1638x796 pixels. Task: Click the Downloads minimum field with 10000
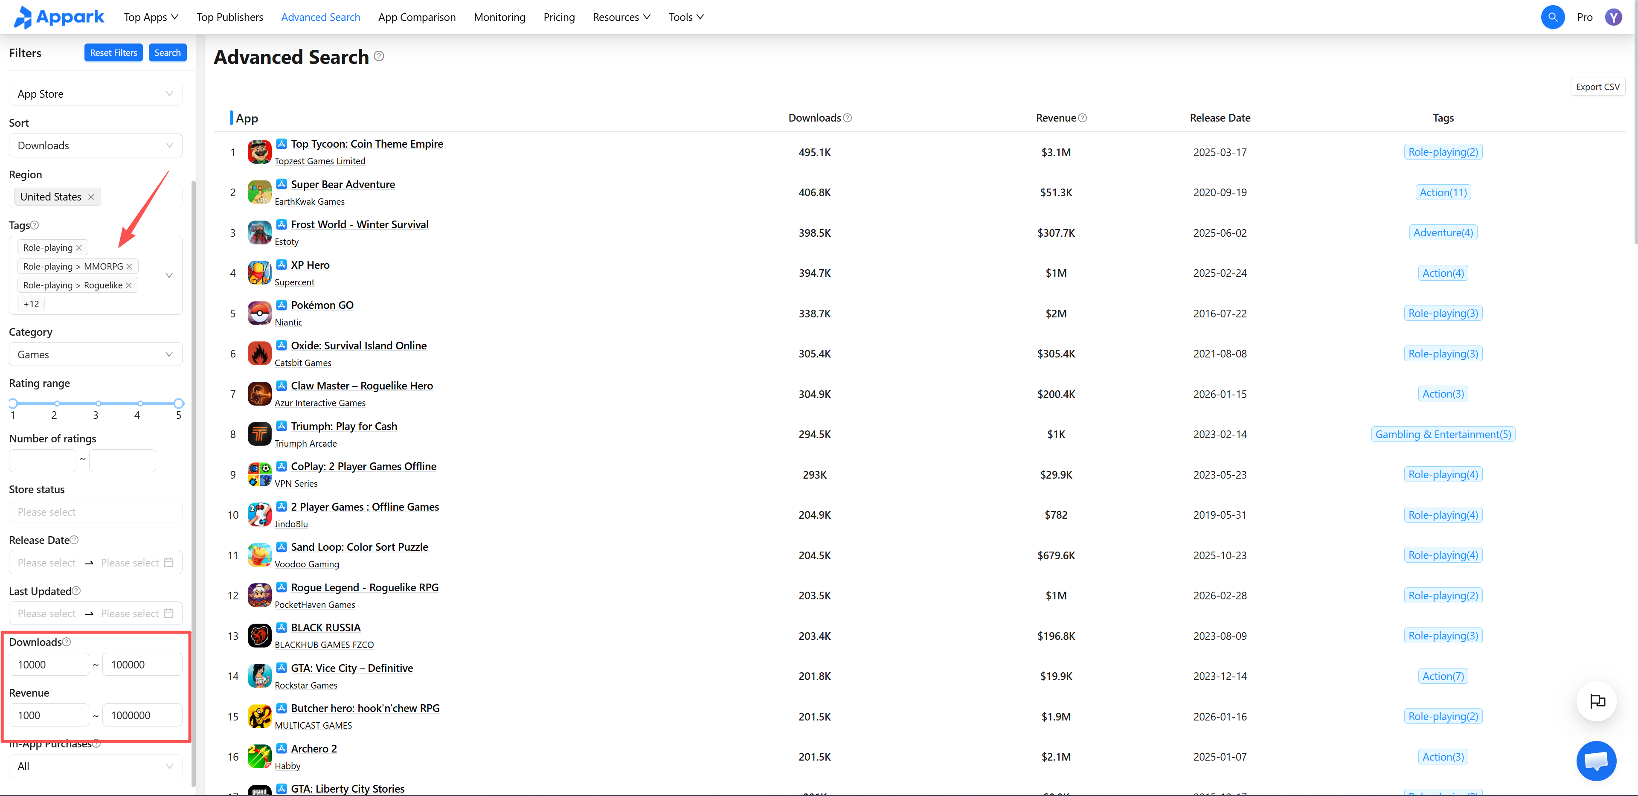point(49,664)
